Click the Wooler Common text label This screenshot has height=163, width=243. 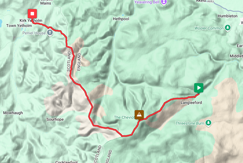click(x=209, y=28)
